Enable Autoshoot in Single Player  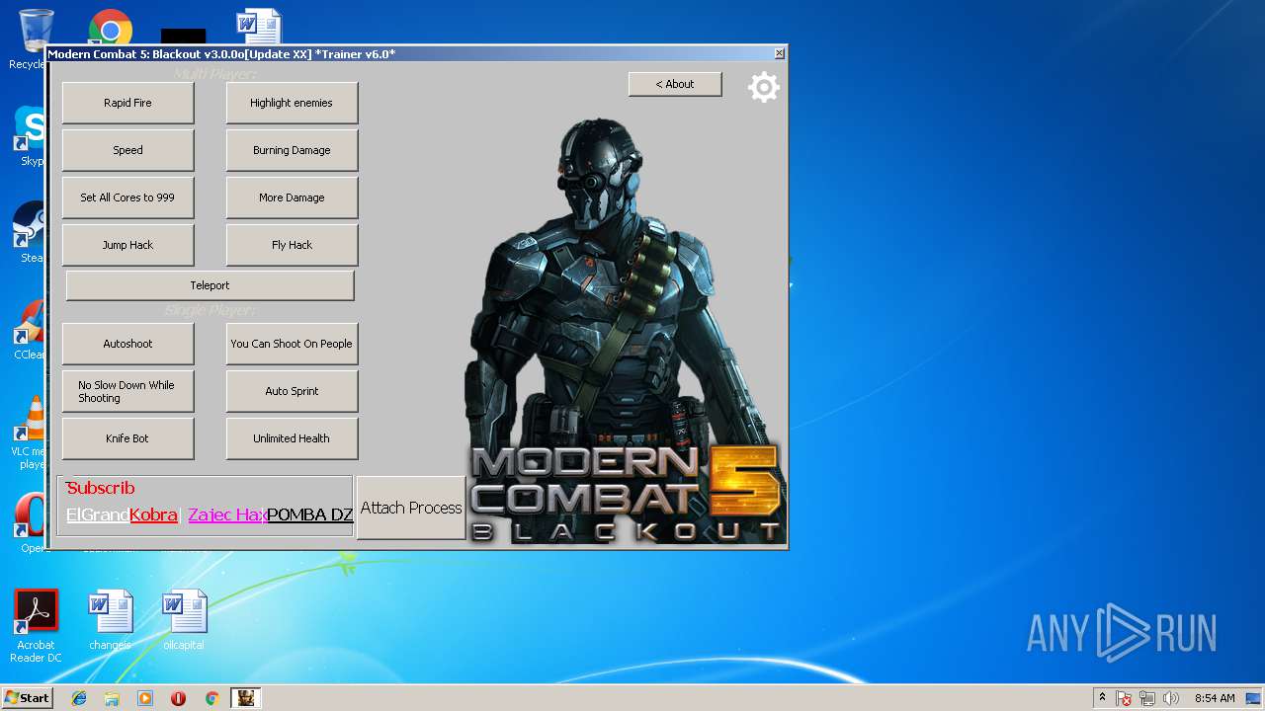tap(127, 344)
